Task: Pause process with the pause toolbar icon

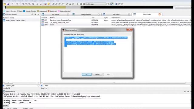Action: (81, 4)
